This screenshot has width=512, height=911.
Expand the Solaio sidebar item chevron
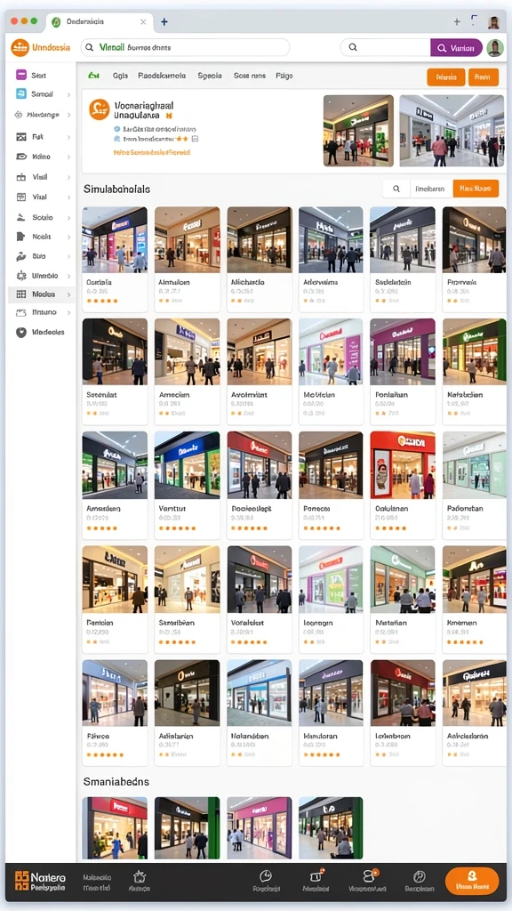(x=68, y=218)
